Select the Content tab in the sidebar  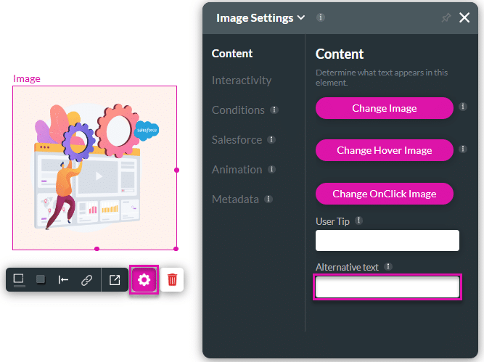coord(232,54)
